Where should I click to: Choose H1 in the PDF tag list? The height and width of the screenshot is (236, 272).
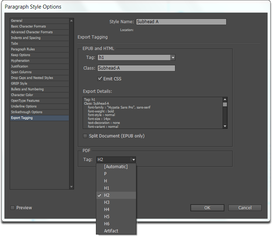(x=107, y=188)
